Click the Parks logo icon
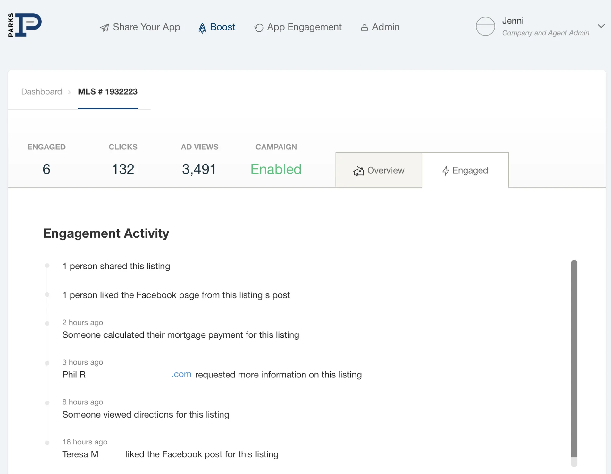This screenshot has width=611, height=474. click(x=25, y=25)
